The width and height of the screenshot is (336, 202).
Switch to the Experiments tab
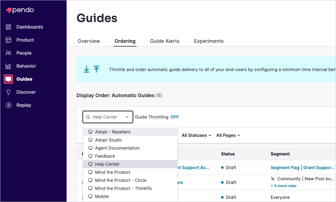(209, 41)
